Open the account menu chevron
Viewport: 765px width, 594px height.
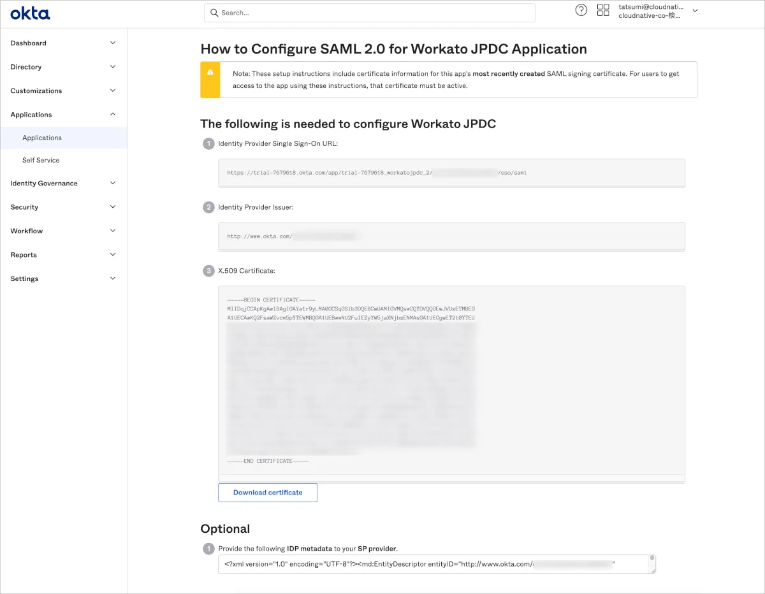[695, 11]
